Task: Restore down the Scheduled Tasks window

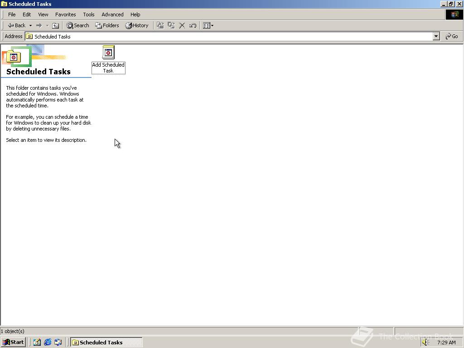Action: pyautogui.click(x=451, y=4)
